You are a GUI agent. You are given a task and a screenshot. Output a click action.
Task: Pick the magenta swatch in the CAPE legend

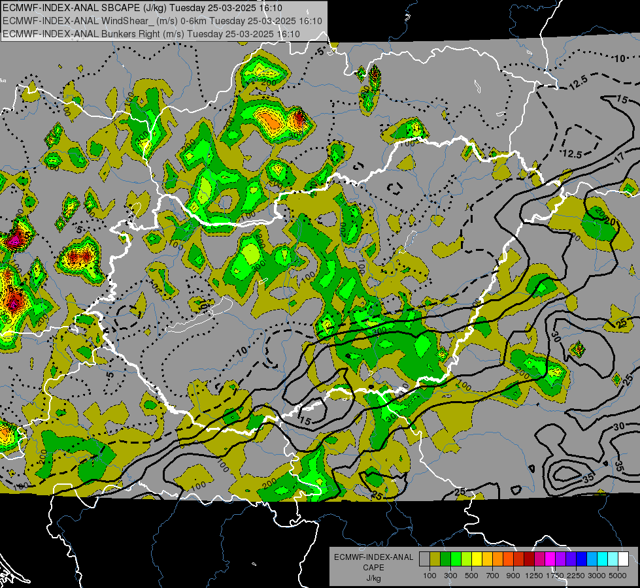click(550, 559)
